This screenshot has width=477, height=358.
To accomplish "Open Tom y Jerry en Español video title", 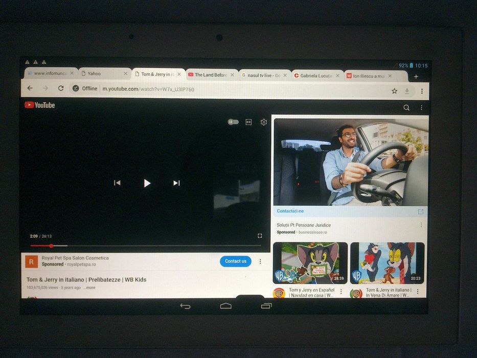I will (x=311, y=293).
